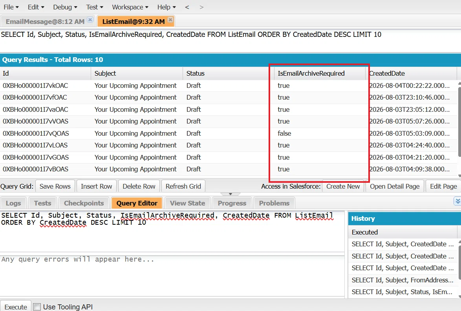Click the Delete Row button

point(139,186)
